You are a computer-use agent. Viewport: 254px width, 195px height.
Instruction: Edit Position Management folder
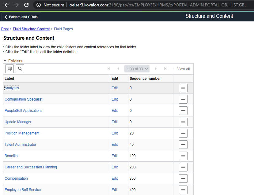click(115, 133)
